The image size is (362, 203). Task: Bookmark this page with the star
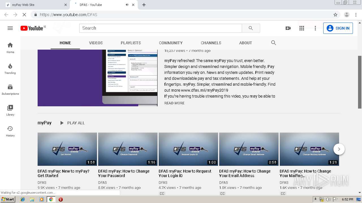[x=335, y=15]
